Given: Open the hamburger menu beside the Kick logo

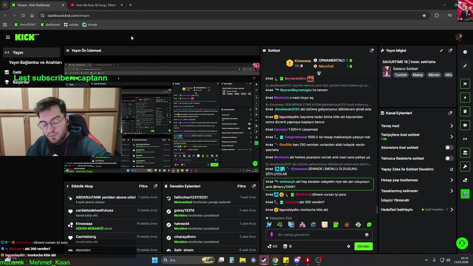Looking at the screenshot, I should point(8,37).
